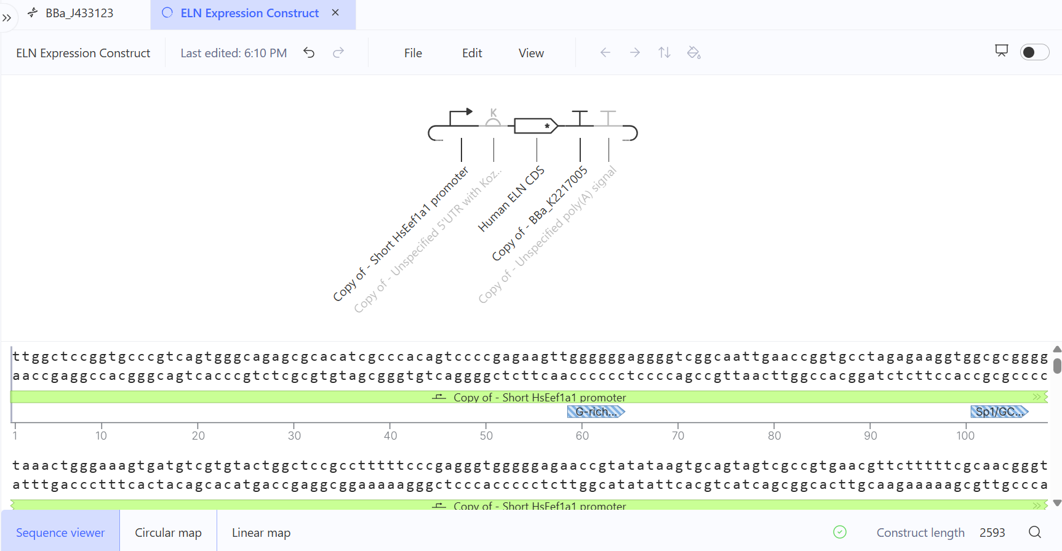Open the Circular map tab
Viewport: 1062px width, 551px height.
168,533
